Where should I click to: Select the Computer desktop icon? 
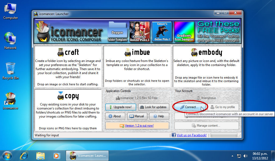point(10,11)
